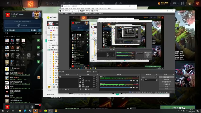Move the selected source down
201x113 pixels.
click(x=92, y=89)
